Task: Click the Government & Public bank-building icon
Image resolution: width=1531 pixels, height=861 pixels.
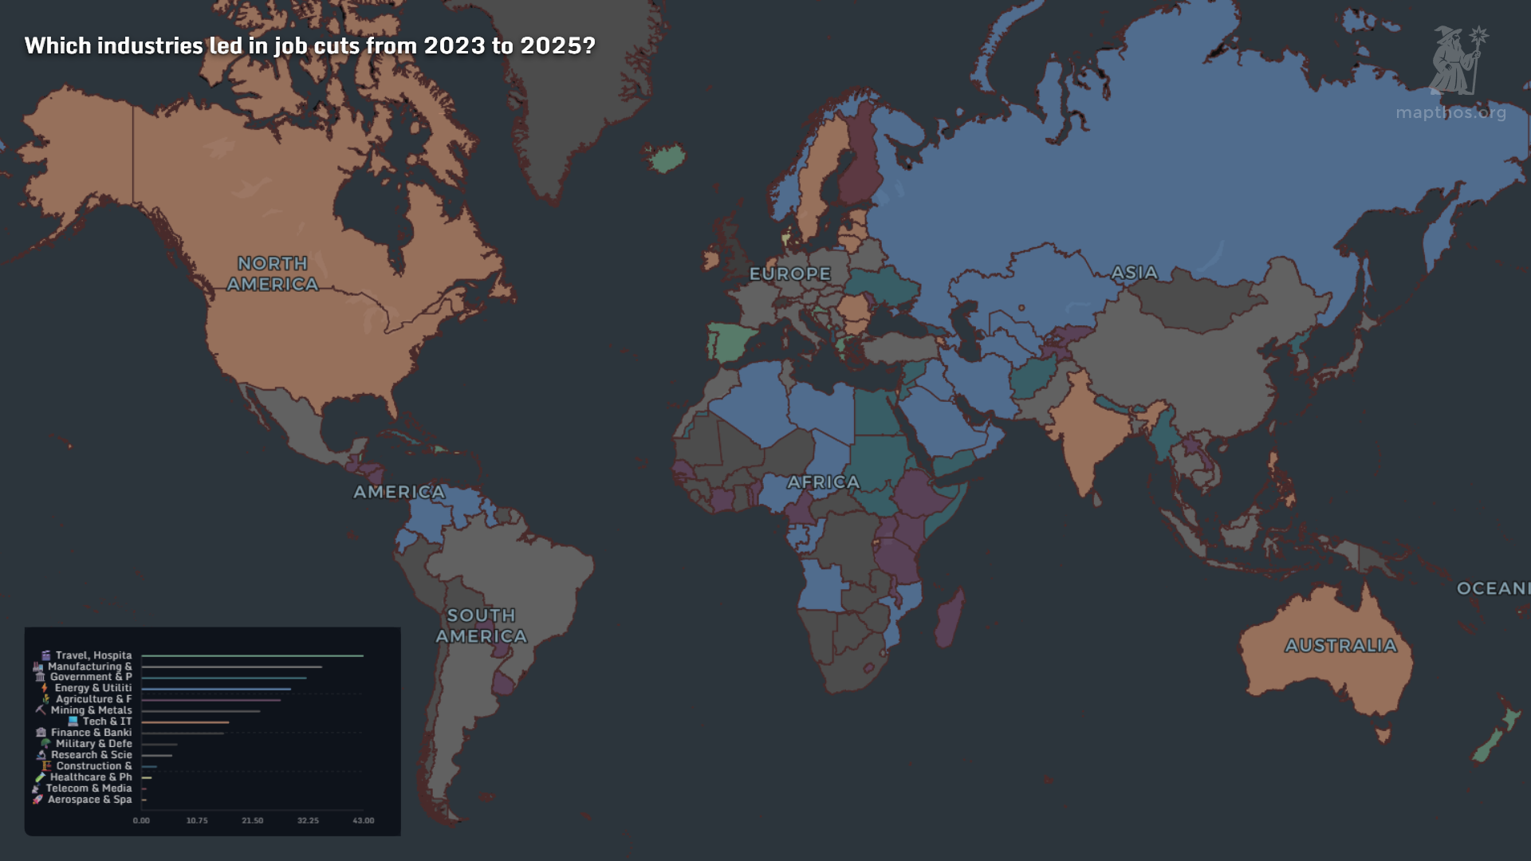Action: pos(38,677)
